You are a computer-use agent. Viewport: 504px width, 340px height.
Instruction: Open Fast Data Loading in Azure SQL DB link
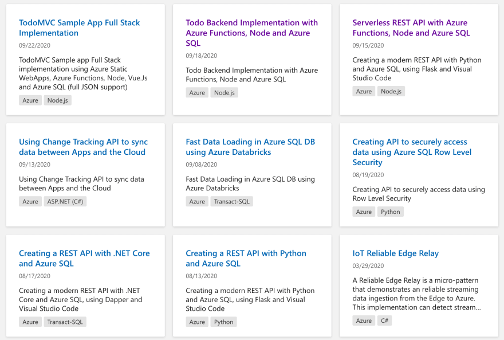point(250,147)
